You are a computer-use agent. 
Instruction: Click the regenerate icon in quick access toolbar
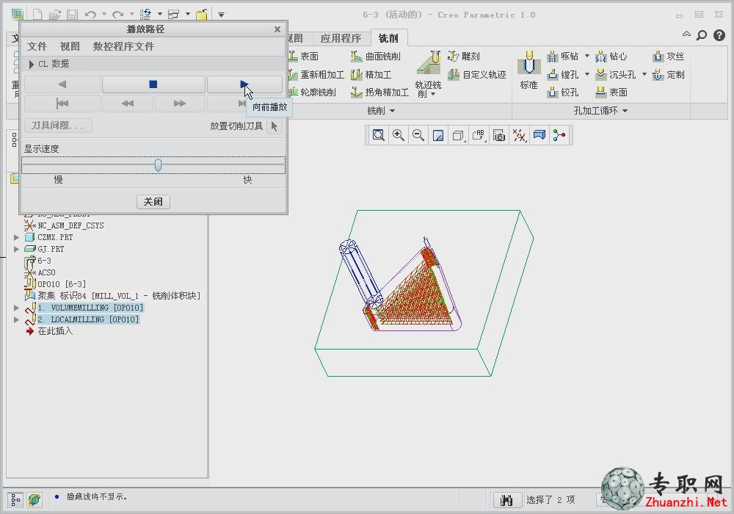(145, 15)
